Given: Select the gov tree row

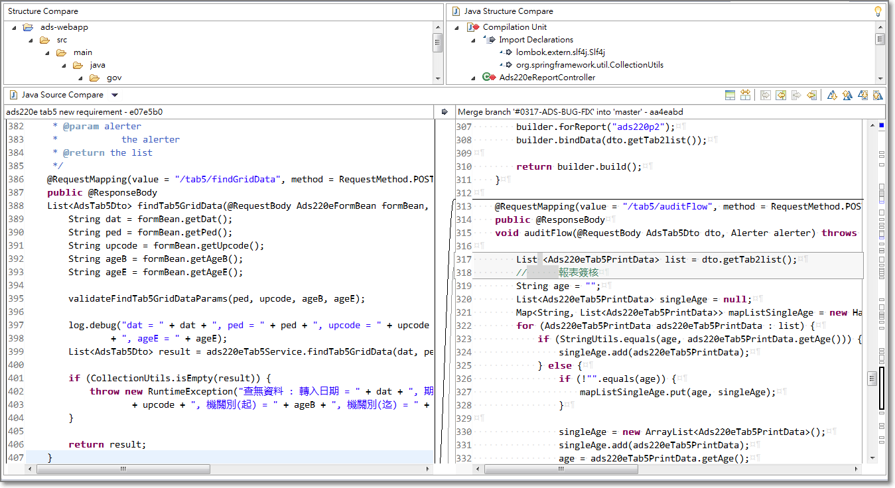Looking at the screenshot, I should click(114, 78).
